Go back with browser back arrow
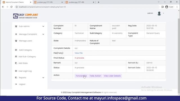This screenshot has height=101, width=180. [3, 7]
